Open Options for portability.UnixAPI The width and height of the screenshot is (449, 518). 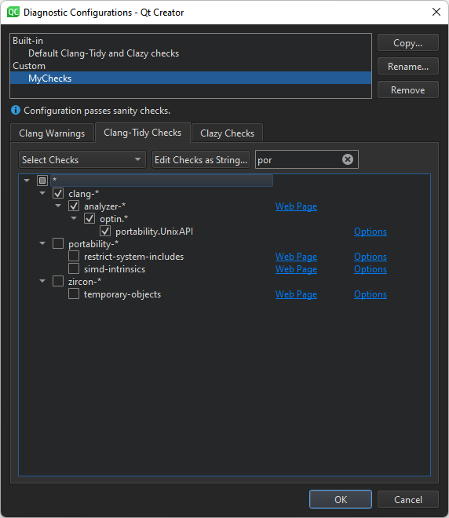[371, 232]
